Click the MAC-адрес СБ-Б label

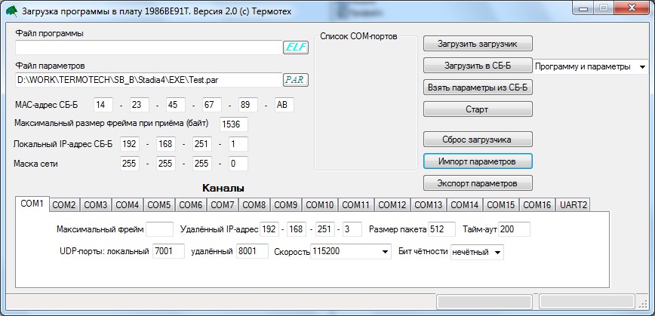(x=46, y=105)
